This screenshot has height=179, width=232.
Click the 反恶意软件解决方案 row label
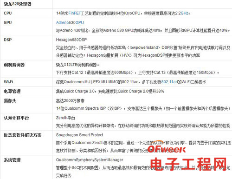point(23,135)
